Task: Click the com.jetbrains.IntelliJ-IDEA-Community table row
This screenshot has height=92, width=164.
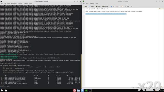Action: coord(40,84)
